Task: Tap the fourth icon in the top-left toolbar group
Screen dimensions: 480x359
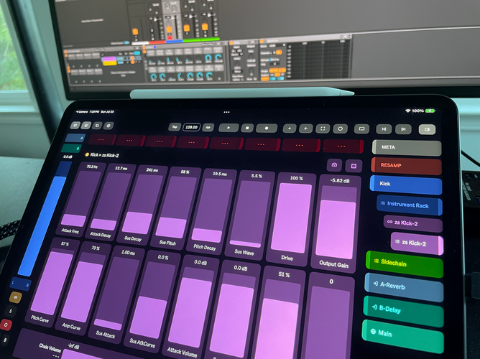Action: pos(109,126)
